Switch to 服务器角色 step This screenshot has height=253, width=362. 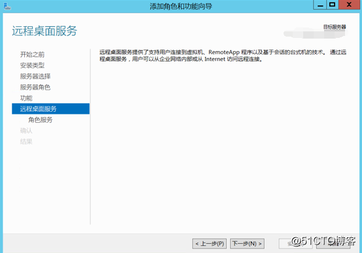pyautogui.click(x=35, y=87)
